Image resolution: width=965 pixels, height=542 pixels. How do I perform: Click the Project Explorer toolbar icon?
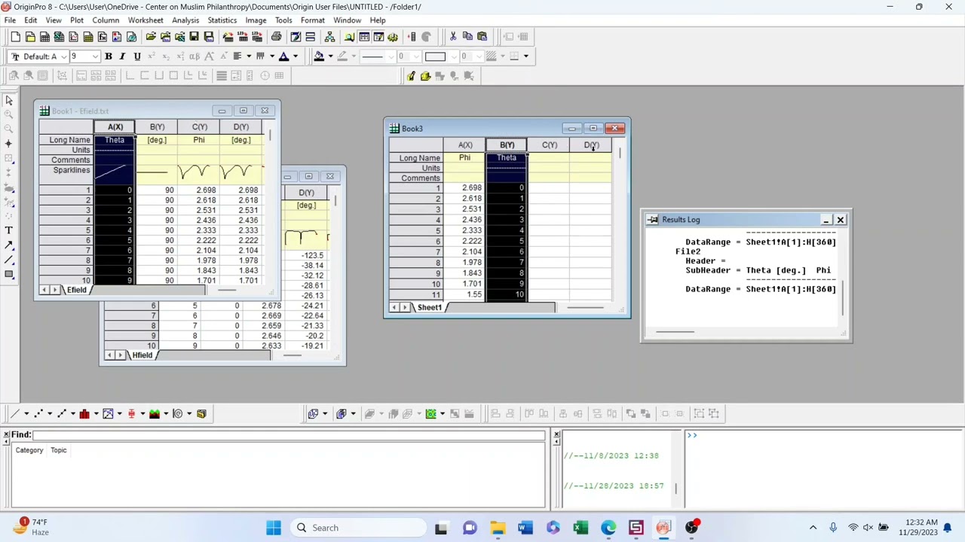point(329,37)
